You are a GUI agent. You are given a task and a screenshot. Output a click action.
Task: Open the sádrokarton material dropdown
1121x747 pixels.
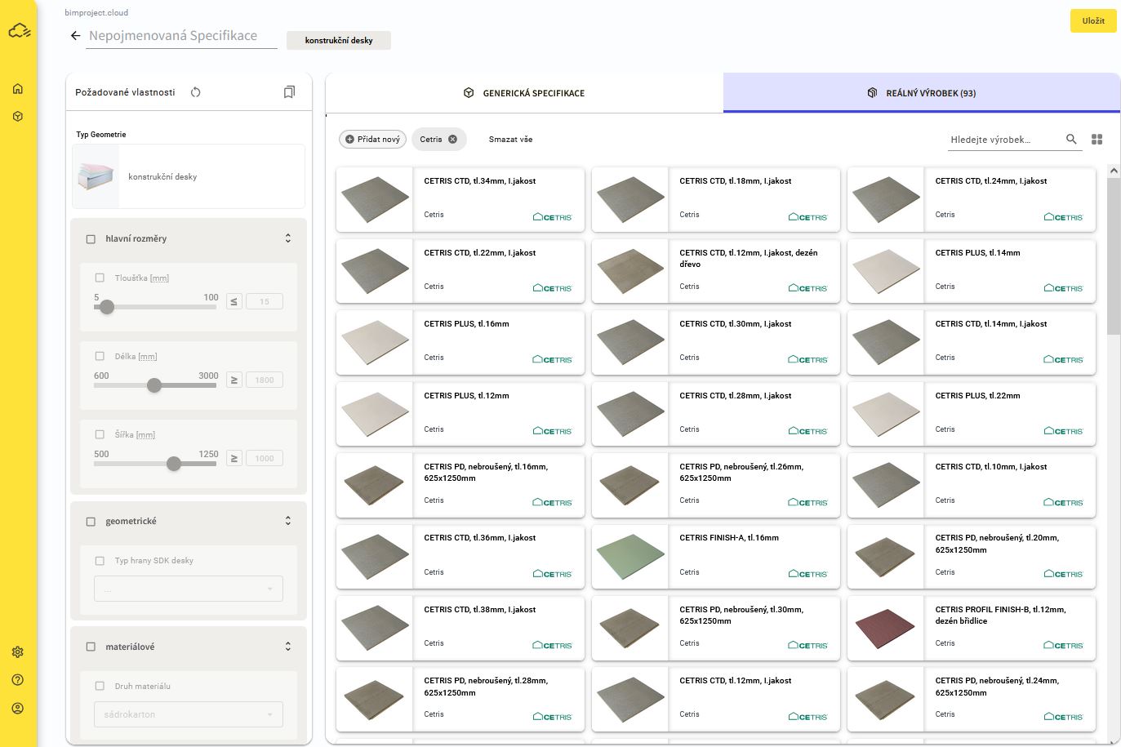(189, 714)
